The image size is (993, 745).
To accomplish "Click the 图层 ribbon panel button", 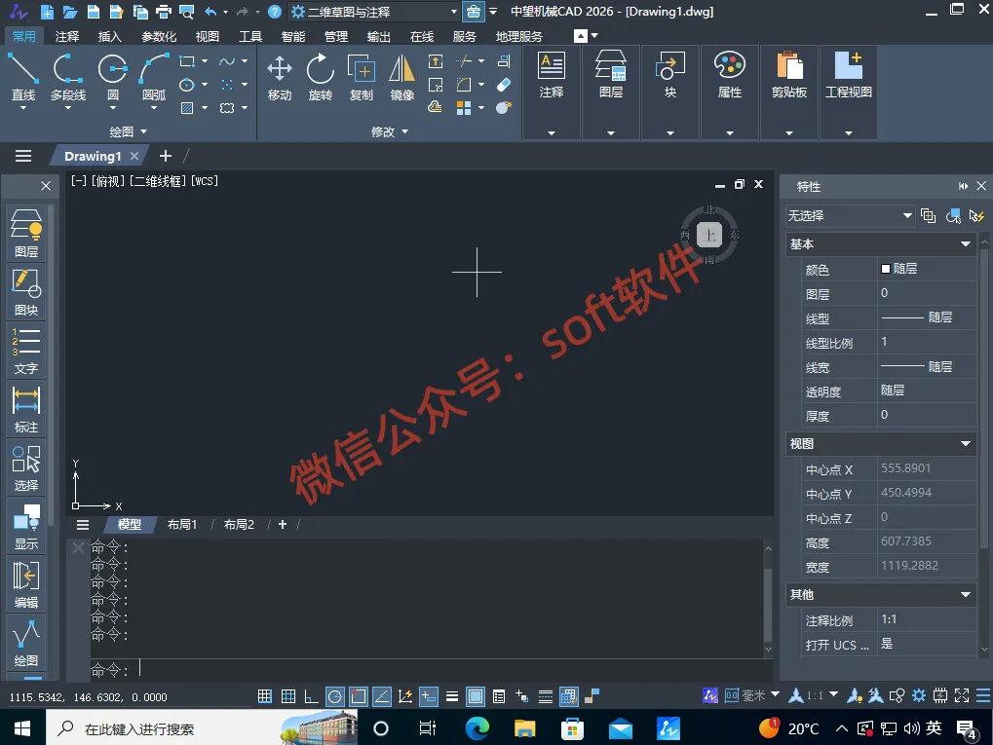I will [610, 93].
